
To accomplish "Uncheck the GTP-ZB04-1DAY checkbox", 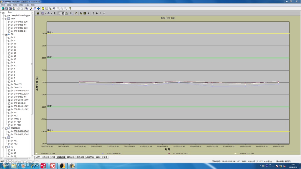I will click(x=9, y=100).
